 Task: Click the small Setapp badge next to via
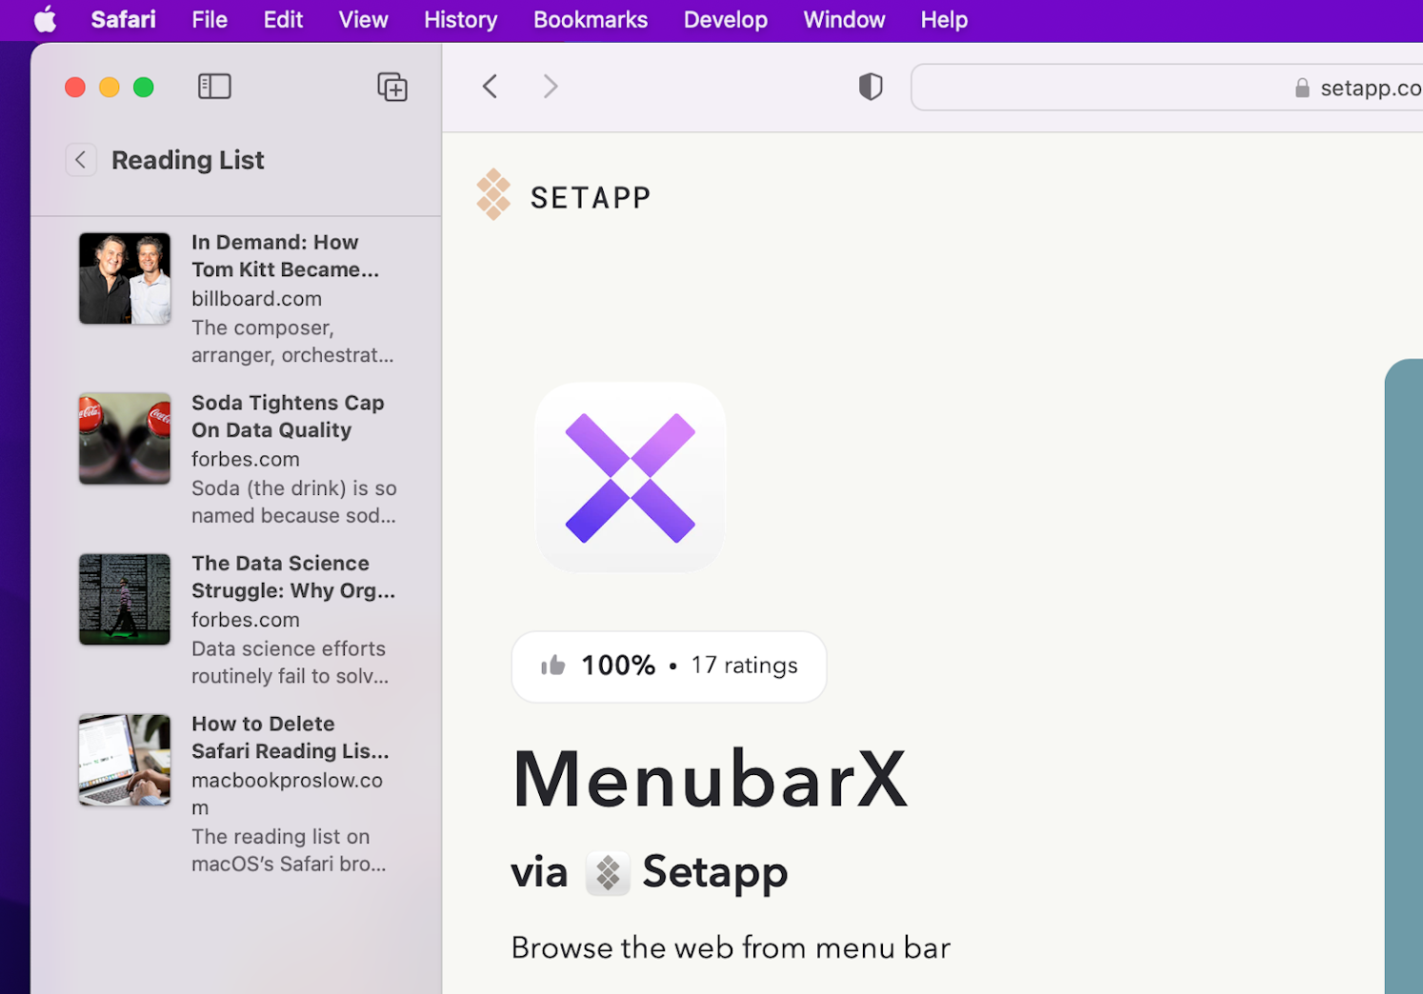coord(608,872)
